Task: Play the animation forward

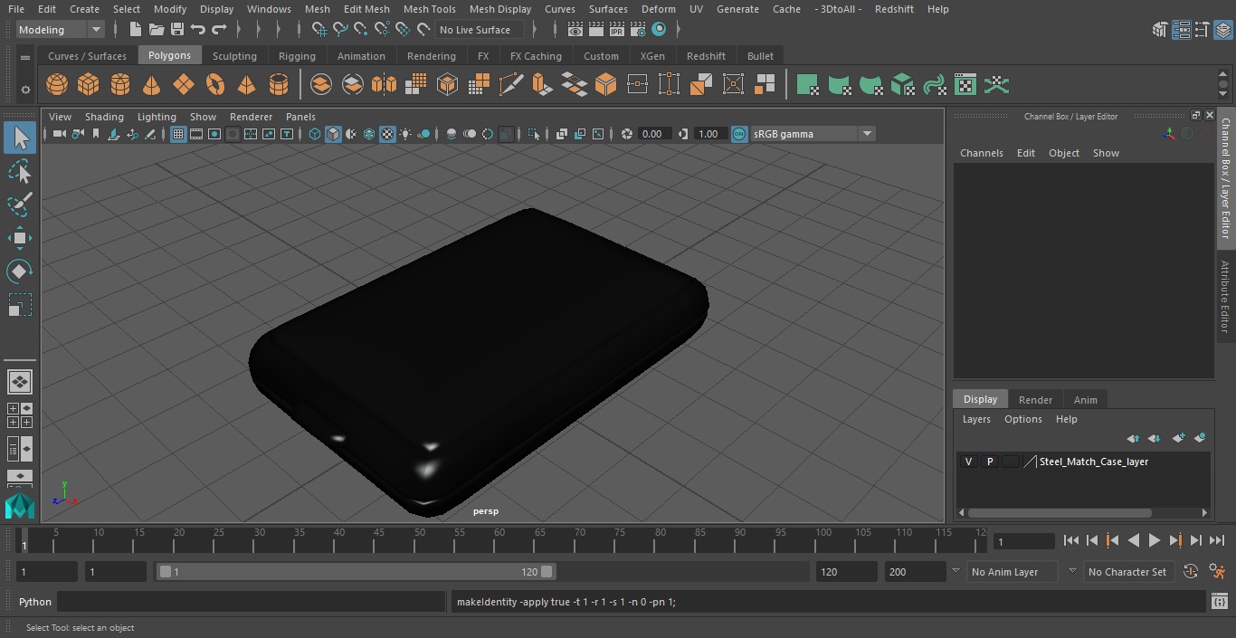Action: pyautogui.click(x=1155, y=540)
